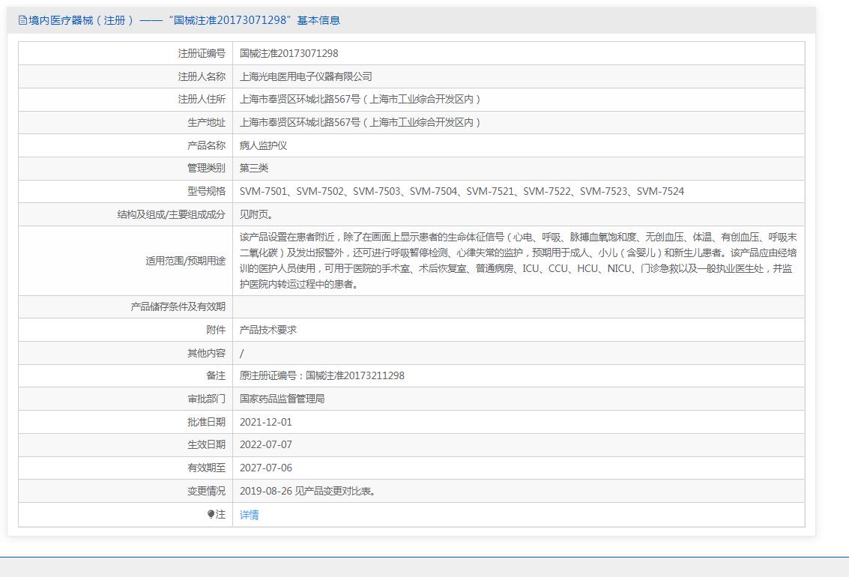Click the registration number value 国械注准20173071298
849x577 pixels.
[288, 53]
